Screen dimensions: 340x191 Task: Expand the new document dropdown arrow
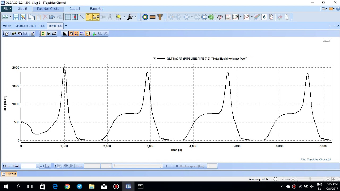[x=11, y=17]
